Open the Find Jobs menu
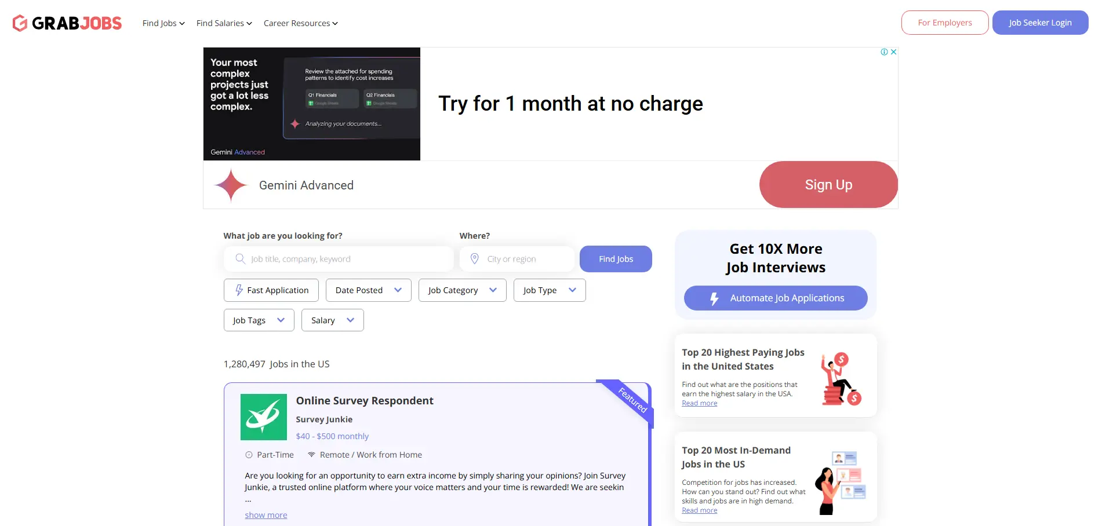 (163, 23)
